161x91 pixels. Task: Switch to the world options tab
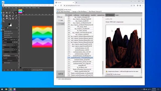pos(85,15)
